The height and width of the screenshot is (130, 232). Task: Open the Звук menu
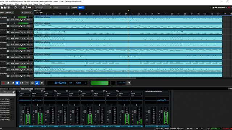click(30, 4)
